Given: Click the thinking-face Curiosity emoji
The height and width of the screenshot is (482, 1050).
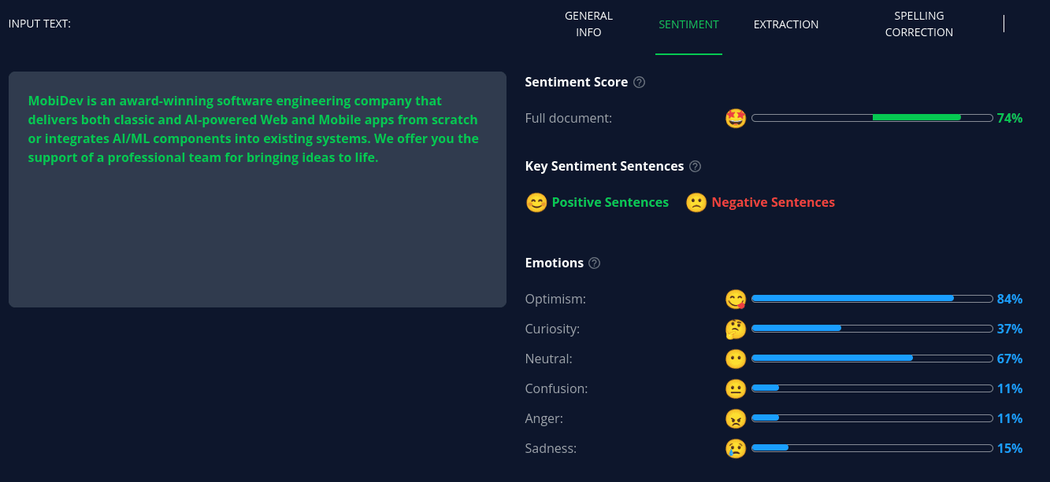Looking at the screenshot, I should tap(736, 329).
